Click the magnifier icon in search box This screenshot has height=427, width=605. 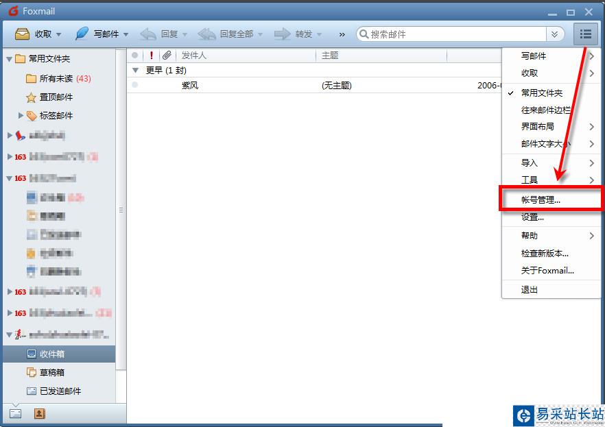tap(364, 34)
